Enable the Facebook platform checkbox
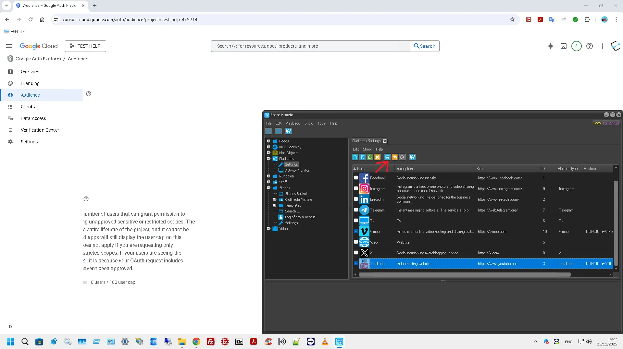The width and height of the screenshot is (623, 349). click(x=356, y=178)
